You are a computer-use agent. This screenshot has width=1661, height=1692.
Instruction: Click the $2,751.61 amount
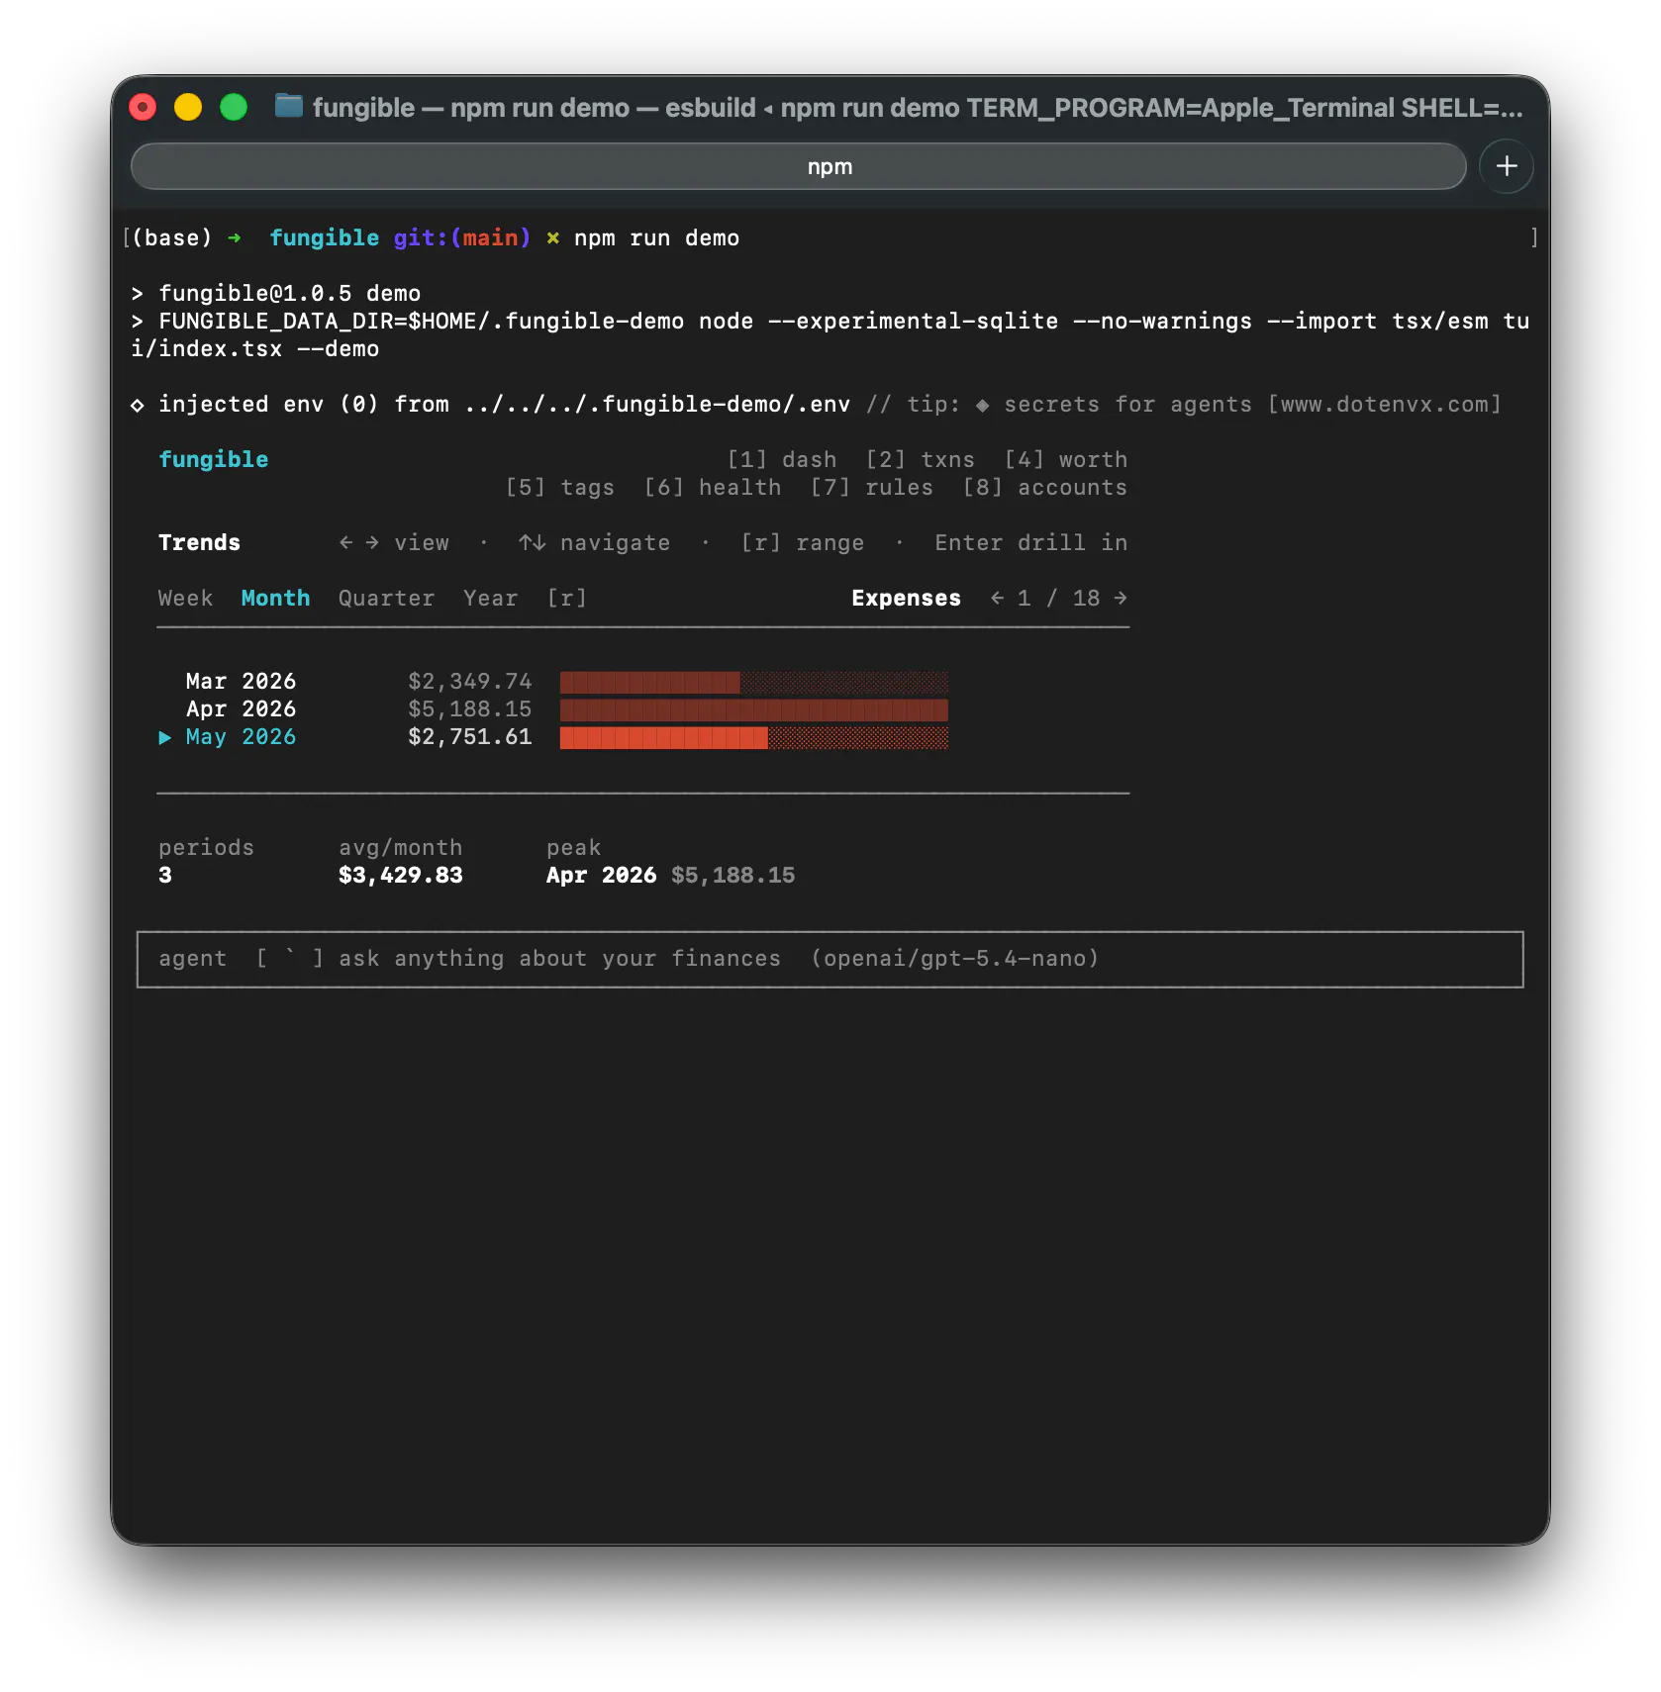[469, 736]
